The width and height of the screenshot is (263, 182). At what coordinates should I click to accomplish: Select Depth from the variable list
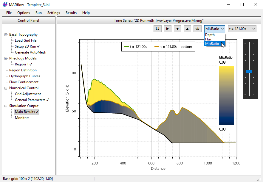pos(210,35)
